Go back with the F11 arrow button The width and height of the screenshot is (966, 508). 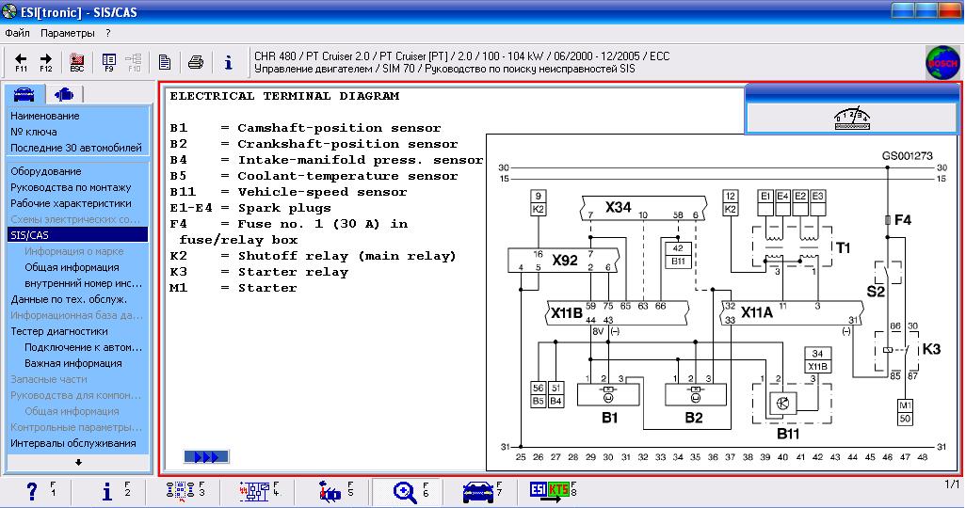21,62
